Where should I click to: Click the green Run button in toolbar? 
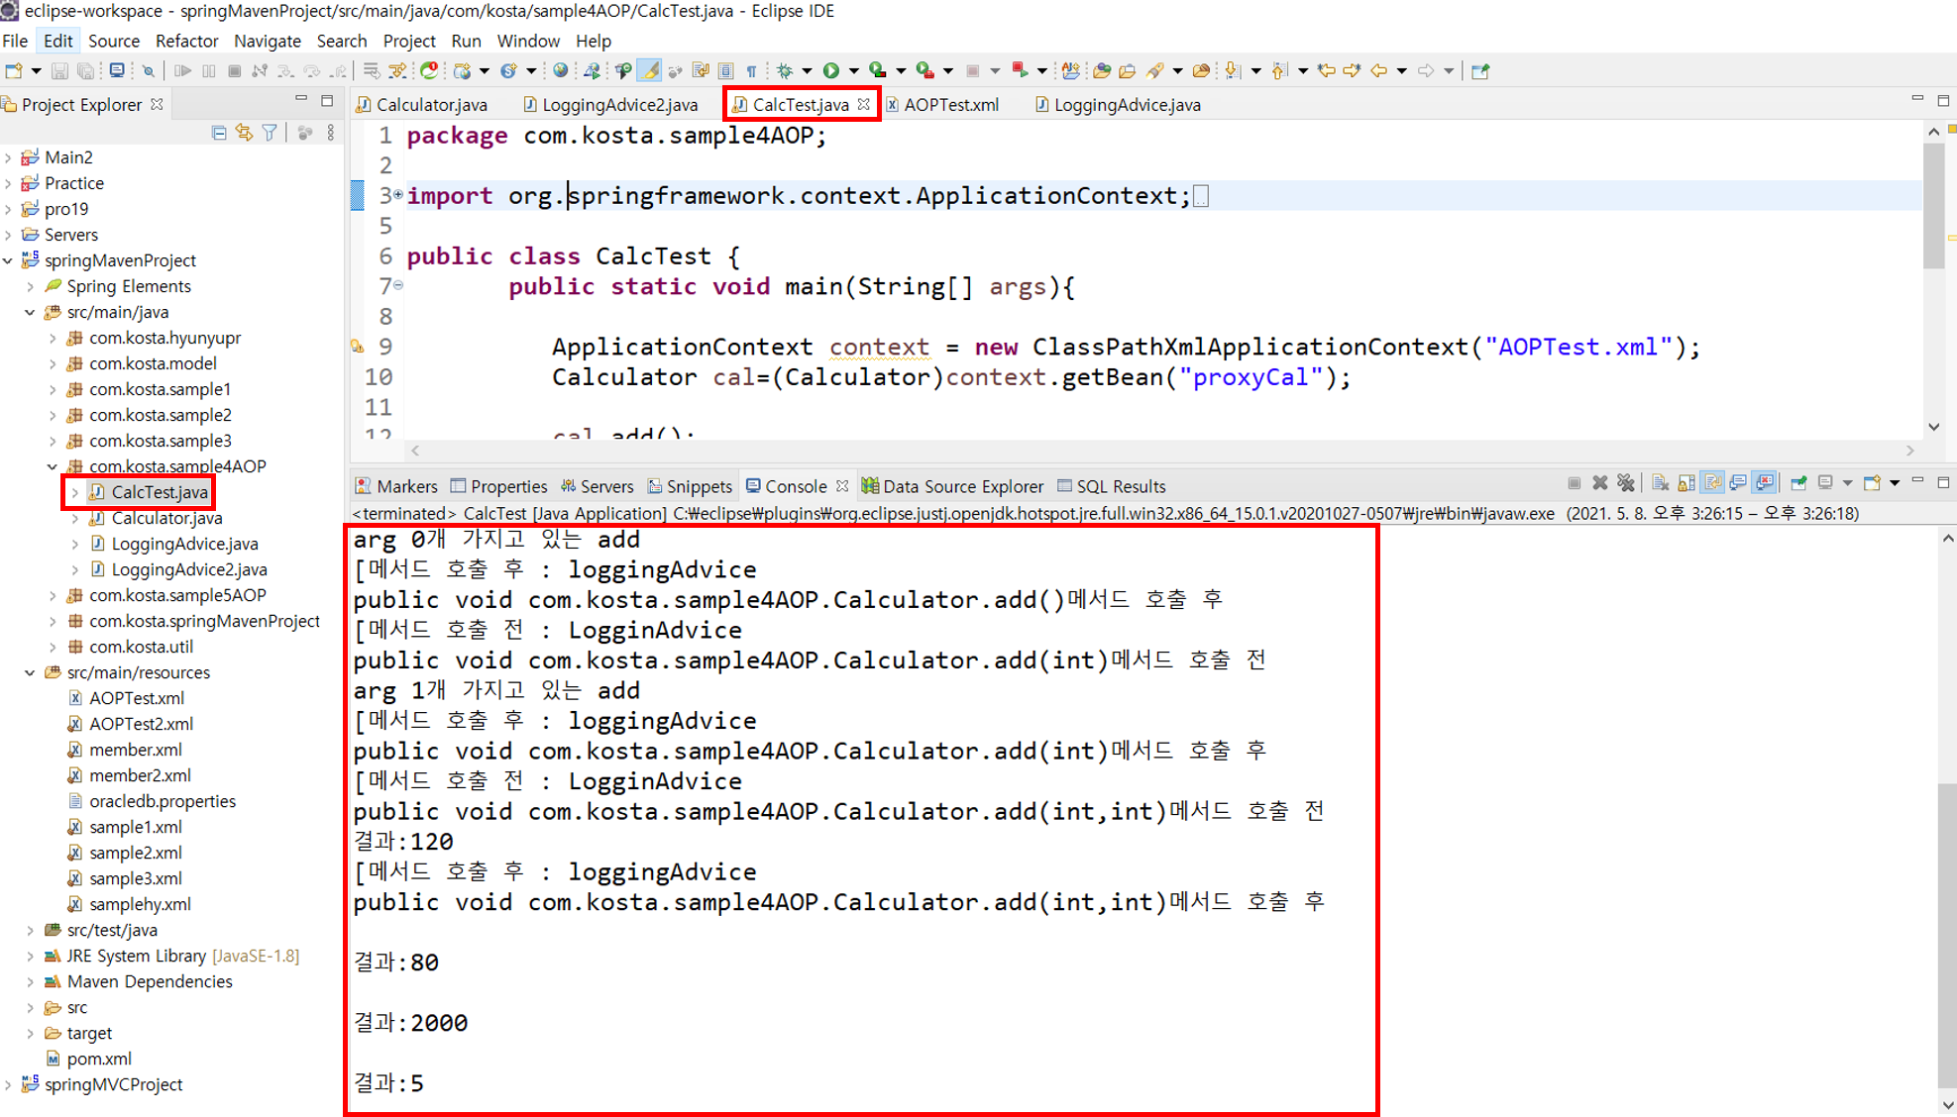tap(831, 70)
